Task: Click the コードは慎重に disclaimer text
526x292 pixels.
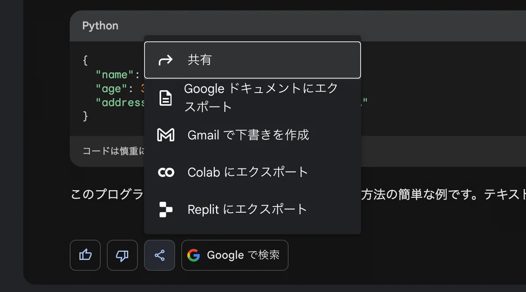Action: [x=114, y=151]
